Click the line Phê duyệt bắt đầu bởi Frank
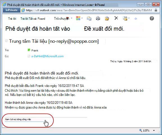This screenshot has height=135, width=162. (x=44, y=85)
